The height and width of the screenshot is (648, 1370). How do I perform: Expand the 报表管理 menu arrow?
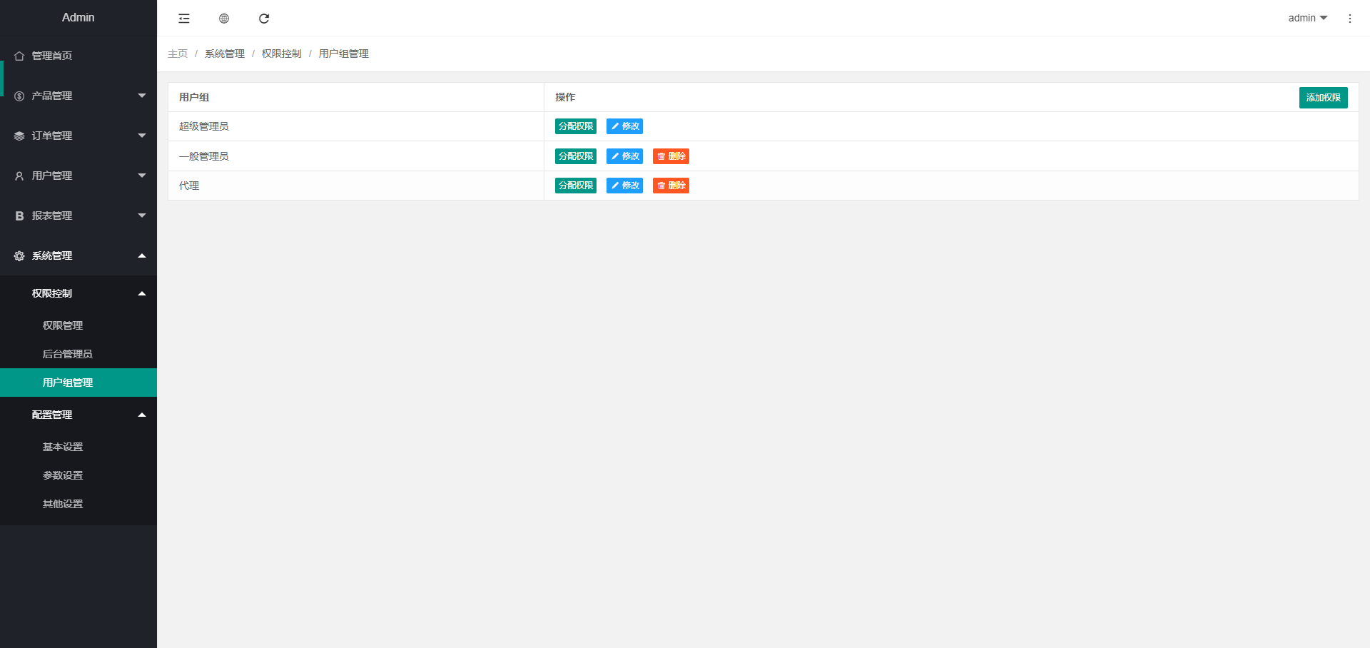point(142,216)
